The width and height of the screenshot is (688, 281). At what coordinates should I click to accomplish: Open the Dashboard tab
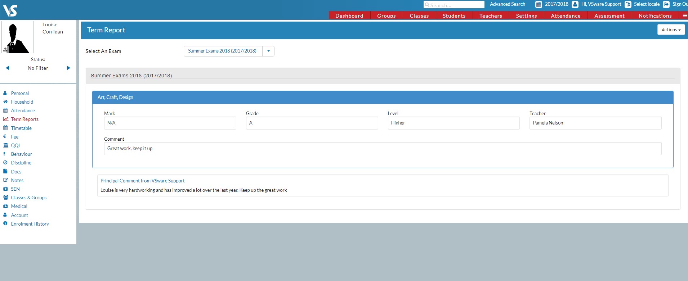pyautogui.click(x=349, y=16)
